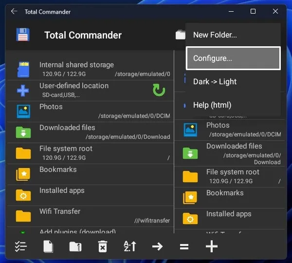Click the plus add button toolbar icon
Image resolution: width=292 pixels, height=263 pixels.
click(x=212, y=246)
